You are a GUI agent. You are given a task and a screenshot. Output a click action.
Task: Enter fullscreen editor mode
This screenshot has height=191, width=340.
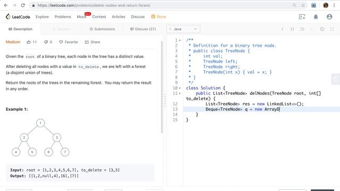[x=332, y=29]
